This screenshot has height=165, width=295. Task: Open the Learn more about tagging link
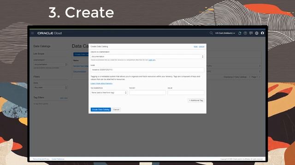click(101, 83)
